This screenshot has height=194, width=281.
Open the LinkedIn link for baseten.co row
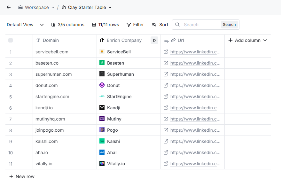tap(195, 63)
